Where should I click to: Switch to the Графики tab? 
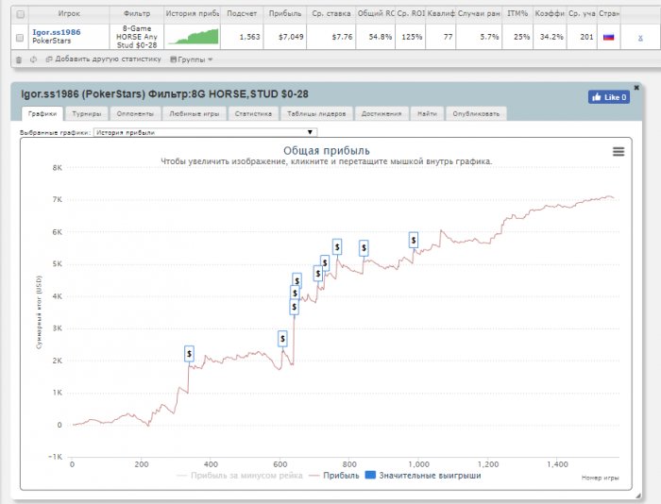(x=42, y=114)
